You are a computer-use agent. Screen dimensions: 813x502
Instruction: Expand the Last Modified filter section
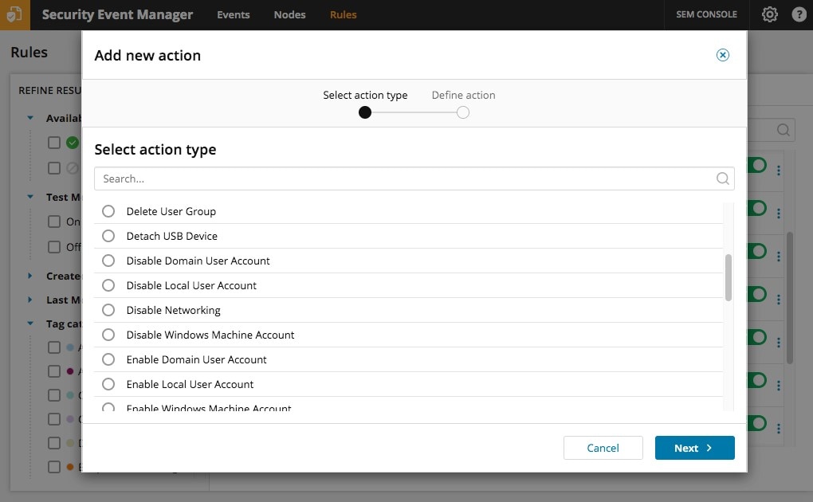point(30,300)
